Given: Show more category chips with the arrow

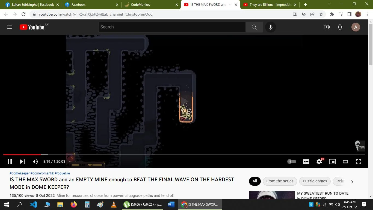Looking at the screenshot, I should tap(352, 182).
